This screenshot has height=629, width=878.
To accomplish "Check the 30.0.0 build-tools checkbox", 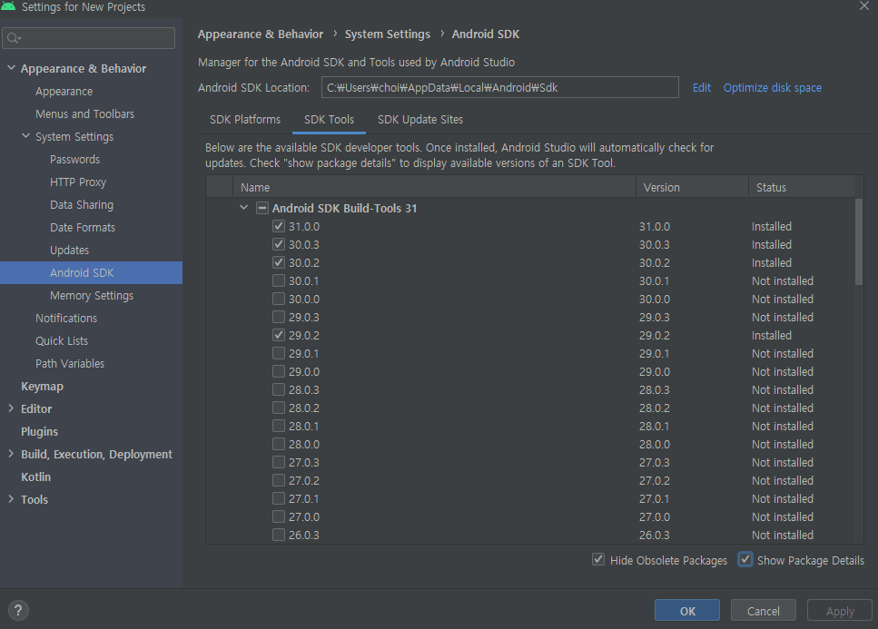I will (279, 299).
